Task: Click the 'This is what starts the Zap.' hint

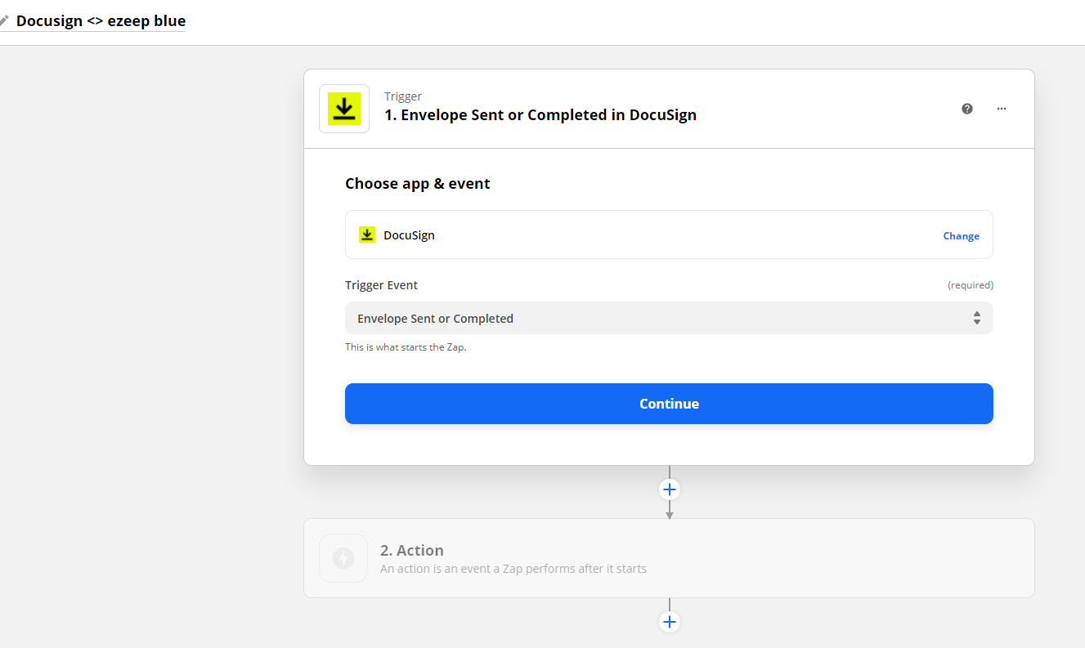Action: (x=406, y=347)
